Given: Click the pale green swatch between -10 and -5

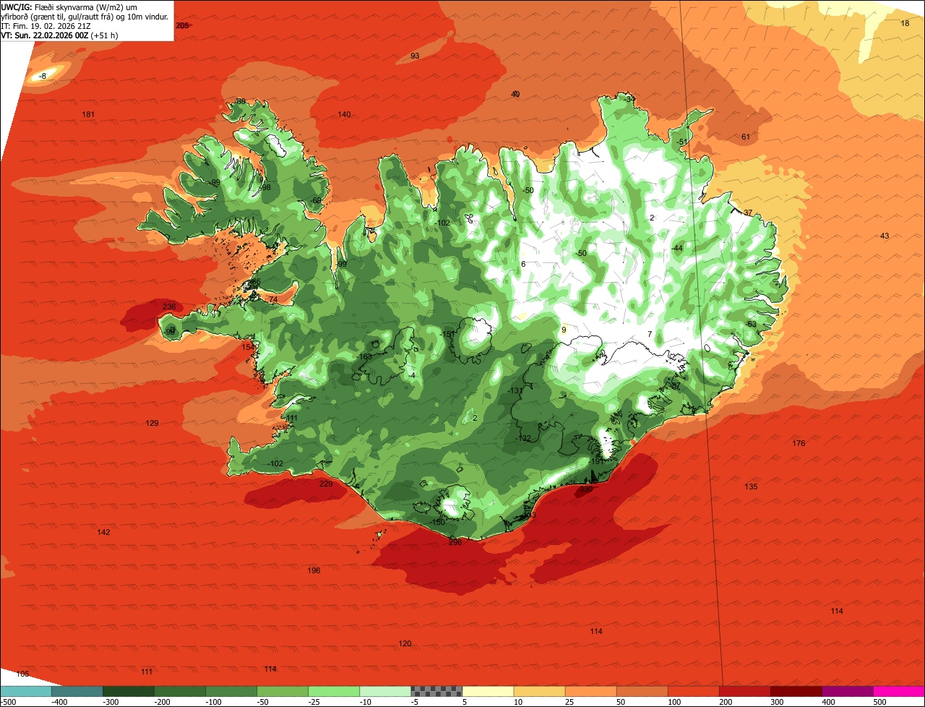Looking at the screenshot, I should click(384, 691).
